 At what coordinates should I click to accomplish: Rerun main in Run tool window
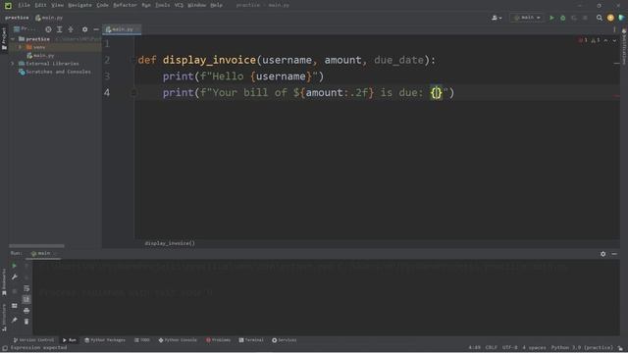tap(15, 266)
